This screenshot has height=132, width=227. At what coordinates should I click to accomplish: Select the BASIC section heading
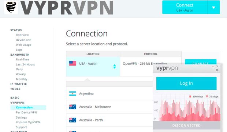point(15,97)
